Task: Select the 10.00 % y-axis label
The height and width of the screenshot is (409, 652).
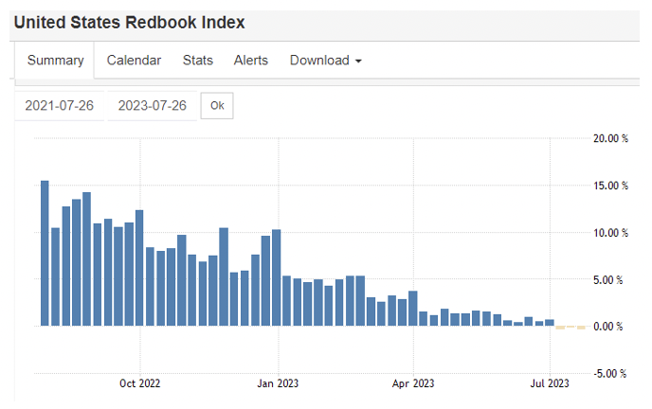Action: (x=610, y=232)
